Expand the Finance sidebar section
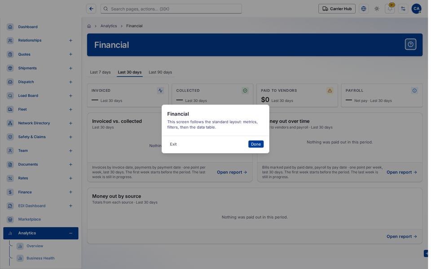The width and height of the screenshot is (431, 269). pyautogui.click(x=70, y=192)
